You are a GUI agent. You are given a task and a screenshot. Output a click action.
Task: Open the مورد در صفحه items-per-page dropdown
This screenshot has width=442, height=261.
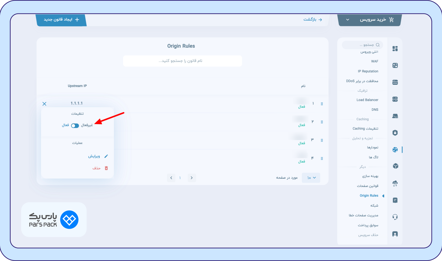(311, 178)
